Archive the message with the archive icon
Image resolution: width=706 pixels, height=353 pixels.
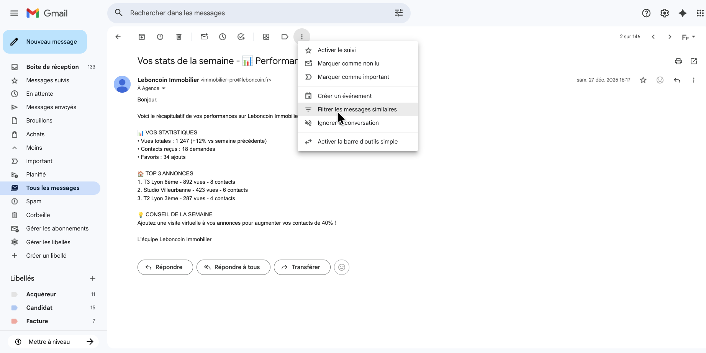(x=142, y=37)
